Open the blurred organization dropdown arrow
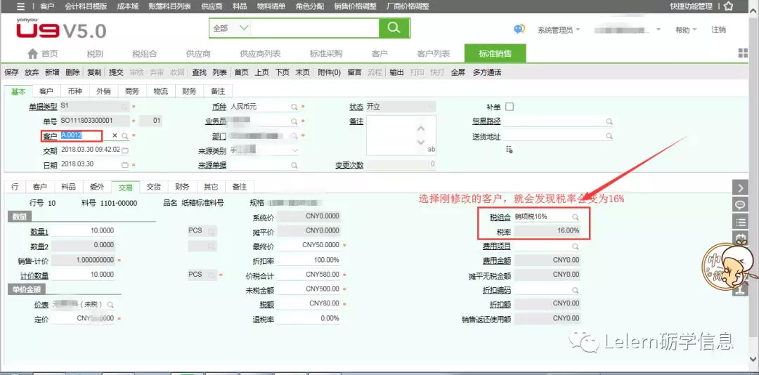 pyautogui.click(x=659, y=30)
